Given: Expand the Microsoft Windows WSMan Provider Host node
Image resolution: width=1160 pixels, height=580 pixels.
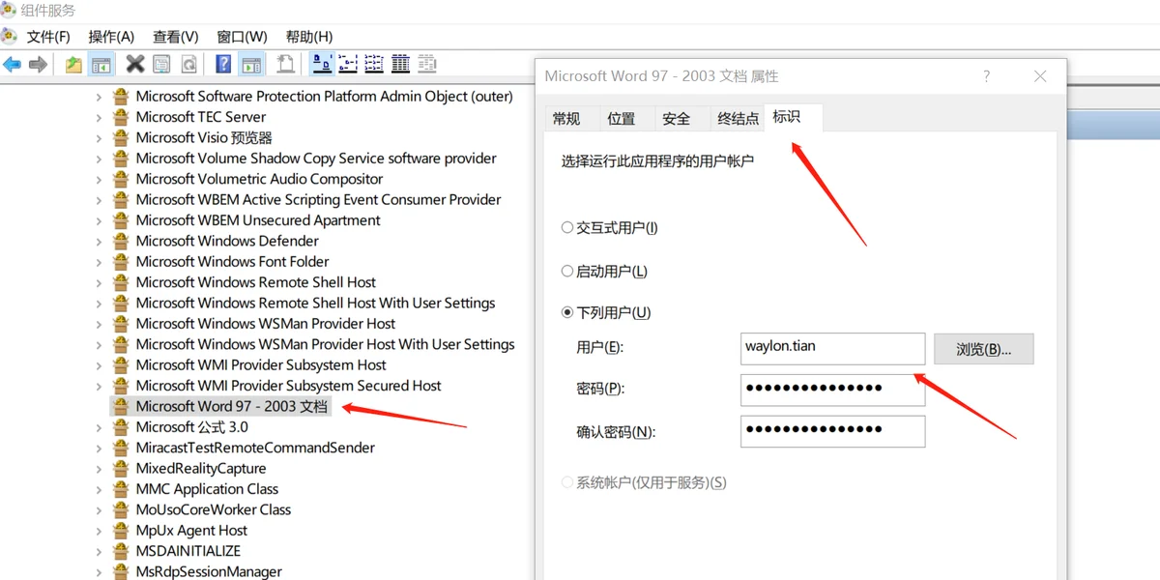Looking at the screenshot, I should coord(99,324).
